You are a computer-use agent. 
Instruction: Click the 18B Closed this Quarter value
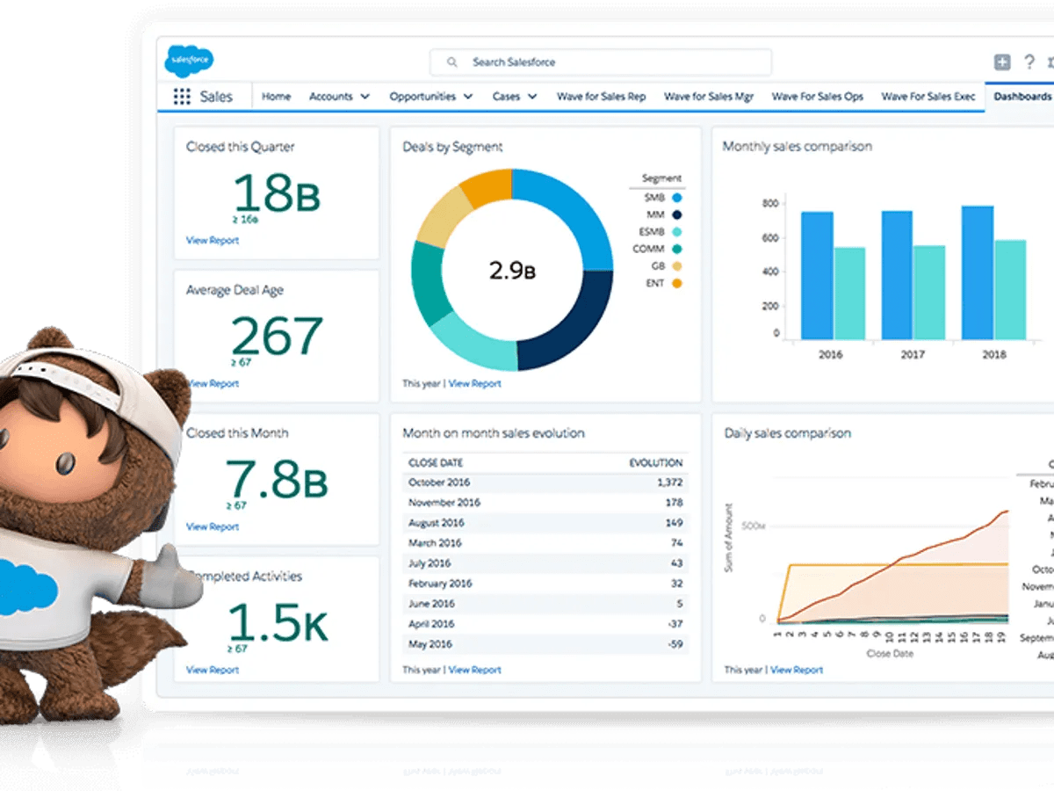[277, 192]
